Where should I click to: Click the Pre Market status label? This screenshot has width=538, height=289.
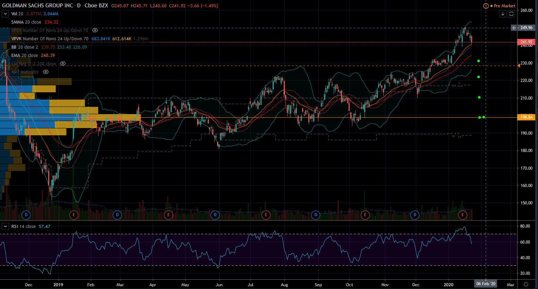pos(504,6)
